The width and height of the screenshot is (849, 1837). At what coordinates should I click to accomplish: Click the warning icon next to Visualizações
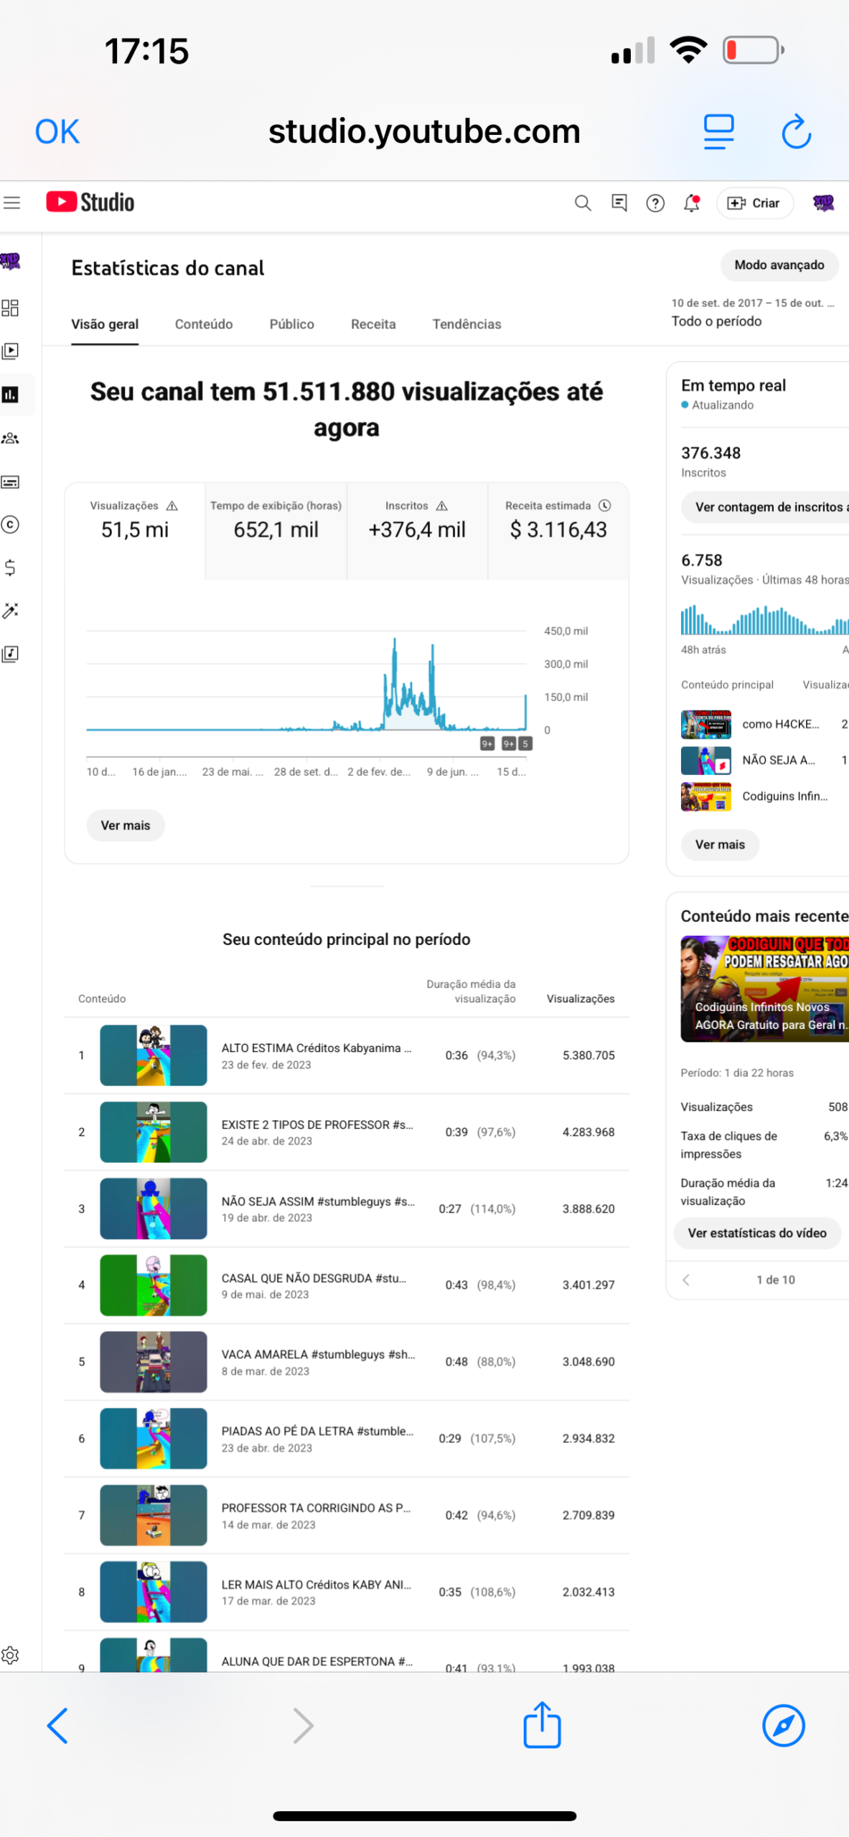pyautogui.click(x=172, y=506)
